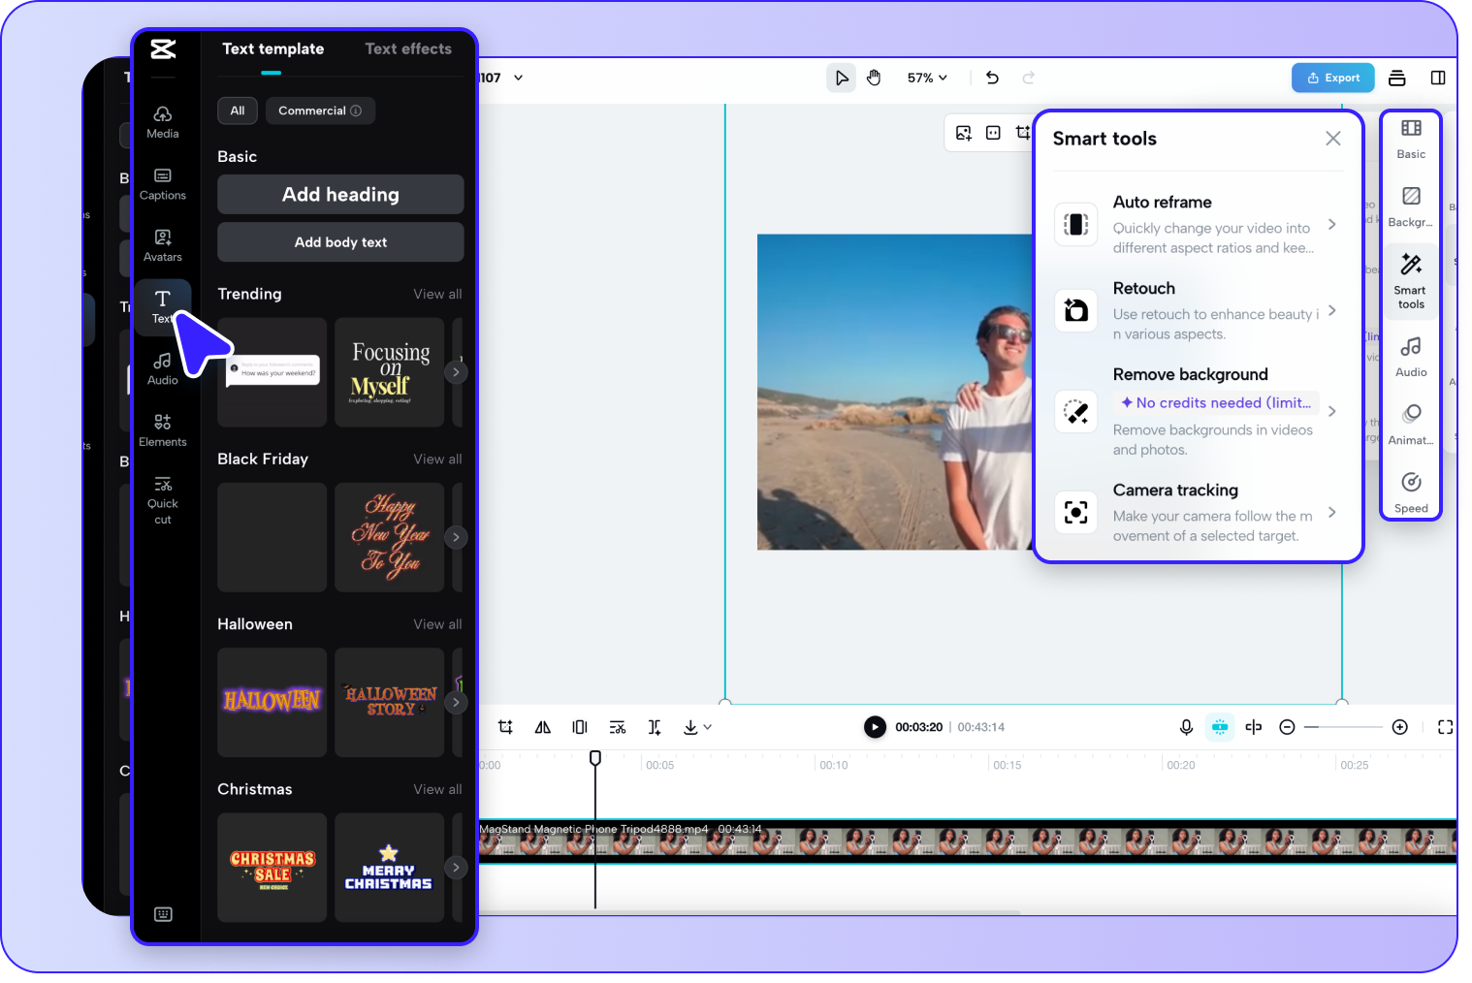Close the Smart tools panel
Viewport: 1472px width, 983px height.
tap(1333, 139)
